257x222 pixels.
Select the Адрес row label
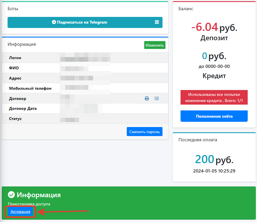15,78
